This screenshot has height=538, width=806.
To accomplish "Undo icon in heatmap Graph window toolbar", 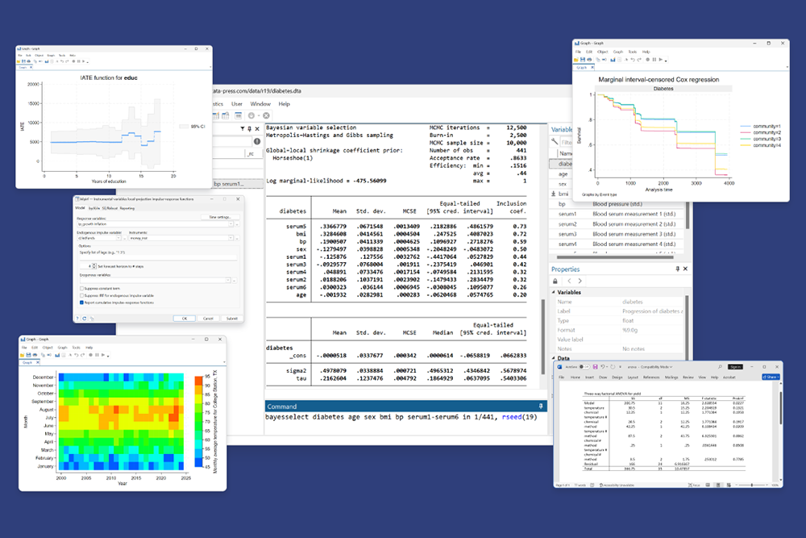I will coord(76,355).
